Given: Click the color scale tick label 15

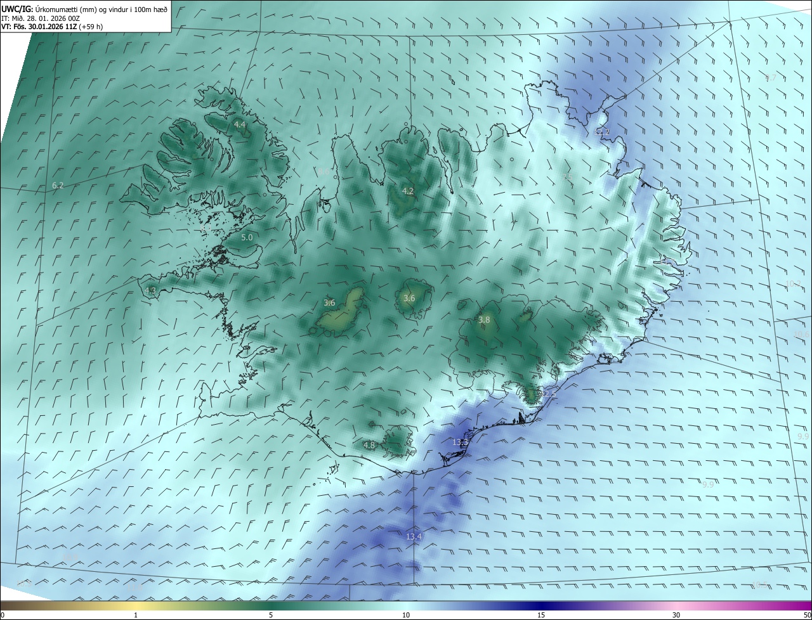Looking at the screenshot, I should pyautogui.click(x=541, y=615).
